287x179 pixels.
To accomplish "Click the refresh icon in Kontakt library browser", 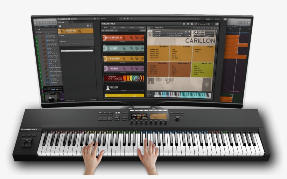I will tap(103, 30).
